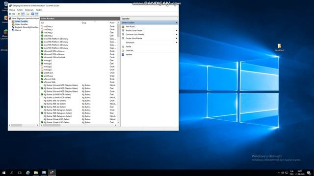Launch Internet Explorer from the taskbar

28,173
